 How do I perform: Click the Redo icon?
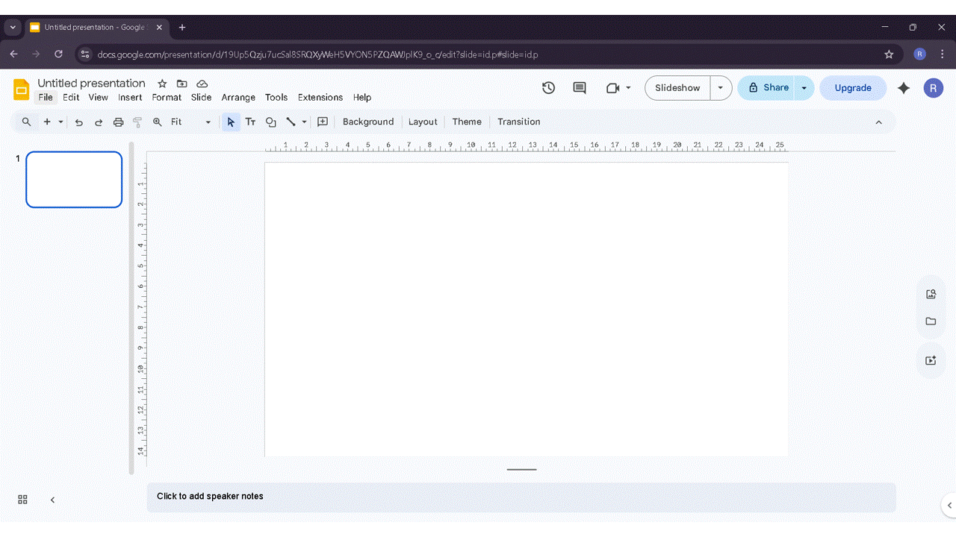pyautogui.click(x=98, y=122)
